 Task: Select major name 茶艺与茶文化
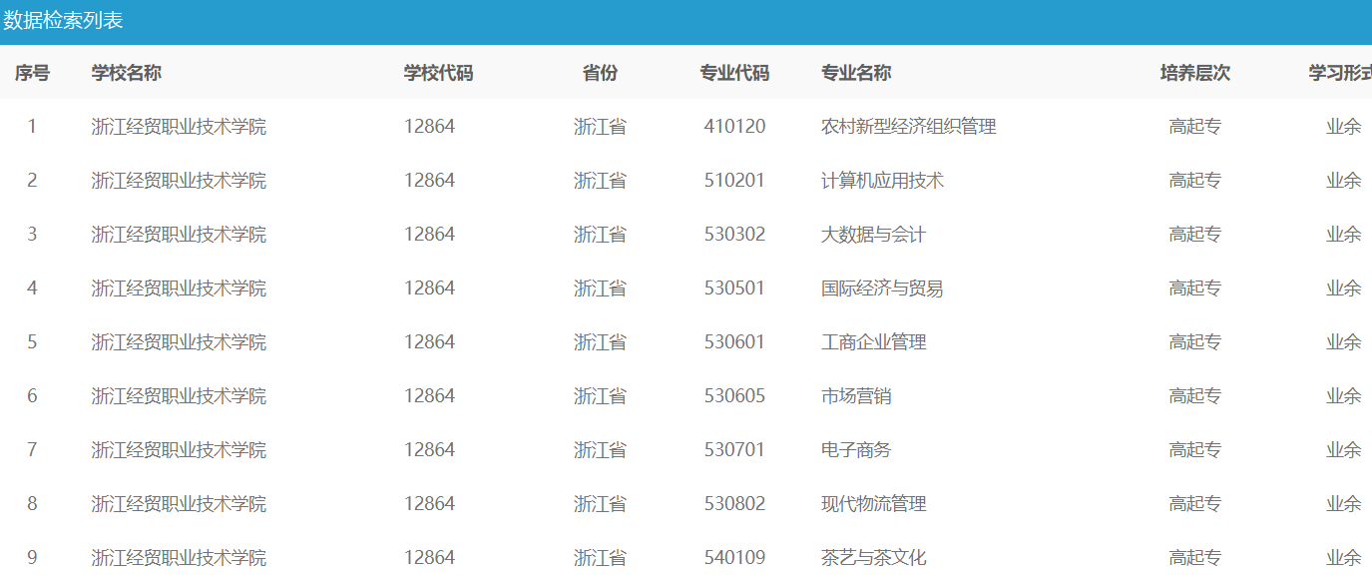(x=873, y=558)
